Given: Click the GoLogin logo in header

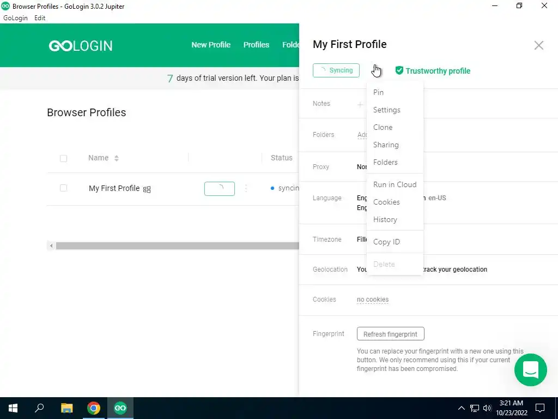Looking at the screenshot, I should click(81, 46).
